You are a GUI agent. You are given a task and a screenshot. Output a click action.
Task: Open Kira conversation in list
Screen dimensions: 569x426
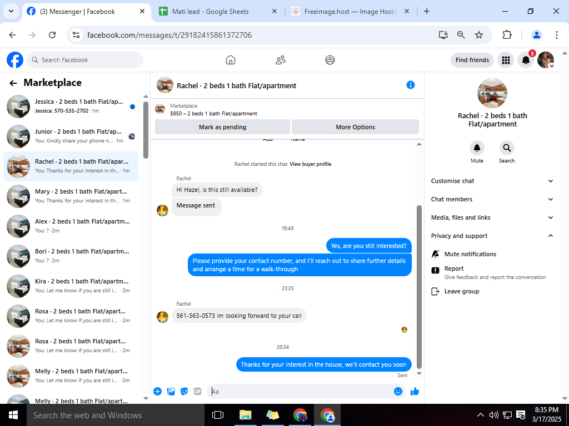coord(71,286)
